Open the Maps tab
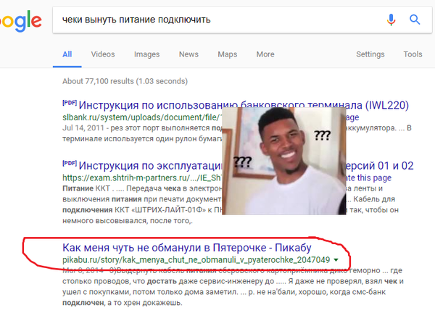 pyautogui.click(x=228, y=54)
